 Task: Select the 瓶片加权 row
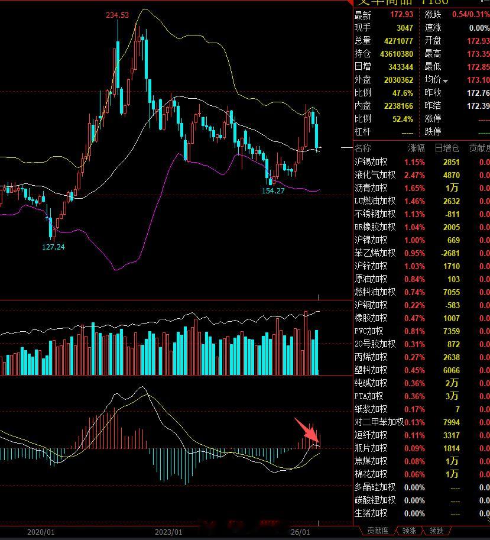coord(422,448)
